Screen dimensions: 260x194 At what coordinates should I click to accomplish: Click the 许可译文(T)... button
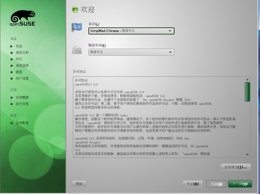point(236,167)
